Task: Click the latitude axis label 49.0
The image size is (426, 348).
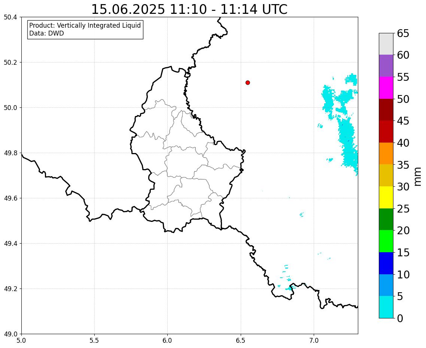Action: tap(10, 334)
